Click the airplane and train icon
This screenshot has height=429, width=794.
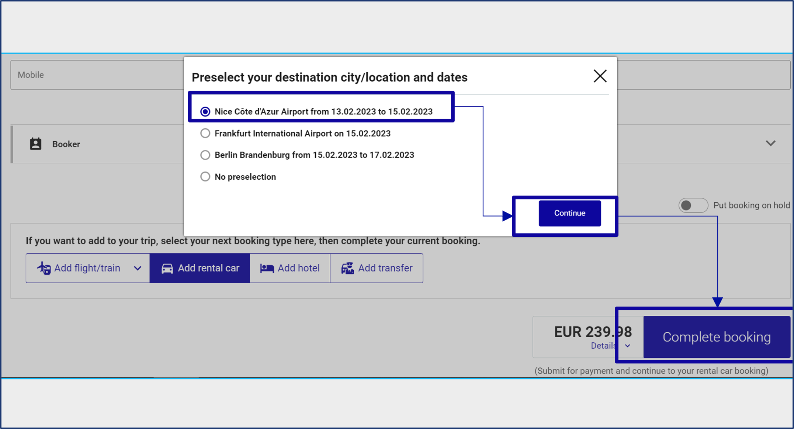44,268
